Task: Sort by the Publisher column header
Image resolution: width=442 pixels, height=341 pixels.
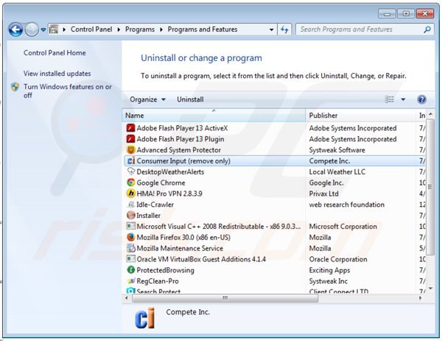Action: [360, 116]
